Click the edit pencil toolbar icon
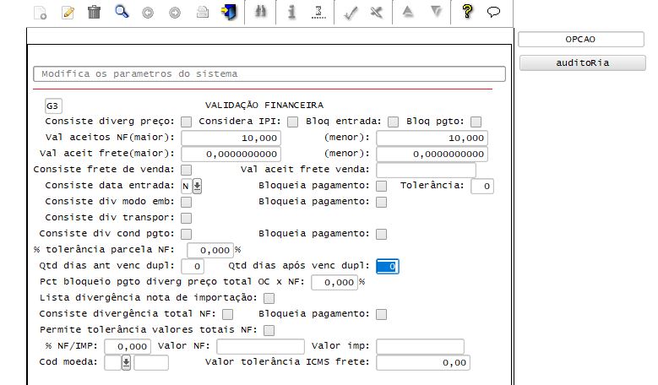This screenshot has width=658, height=385. pos(68,13)
